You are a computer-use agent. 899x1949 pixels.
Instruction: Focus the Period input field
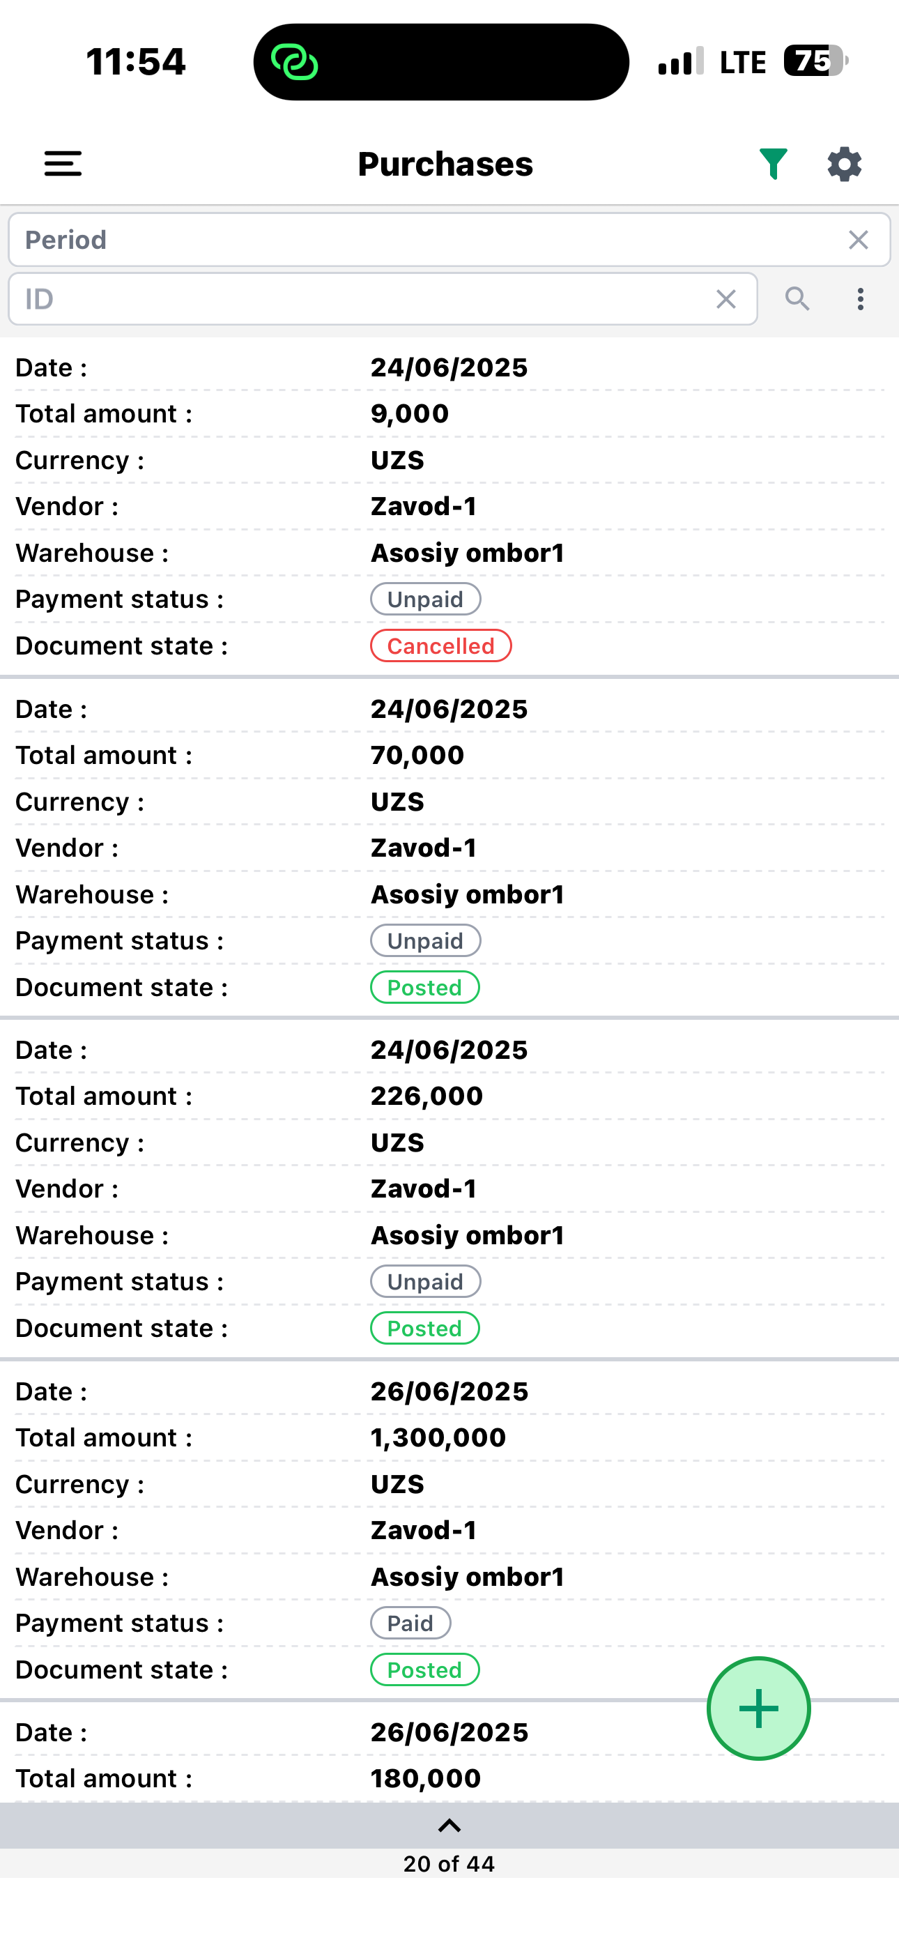tap(449, 240)
